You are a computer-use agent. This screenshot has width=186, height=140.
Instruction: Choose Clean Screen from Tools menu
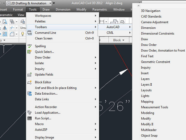(63, 38)
